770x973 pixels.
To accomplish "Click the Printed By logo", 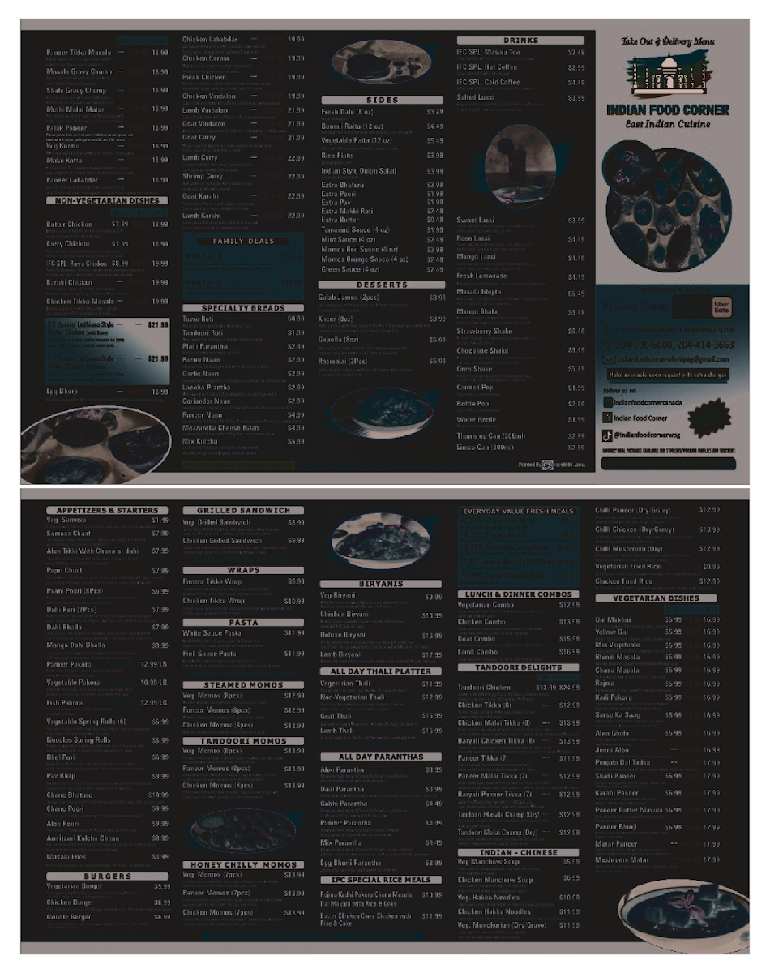I will tap(548, 465).
